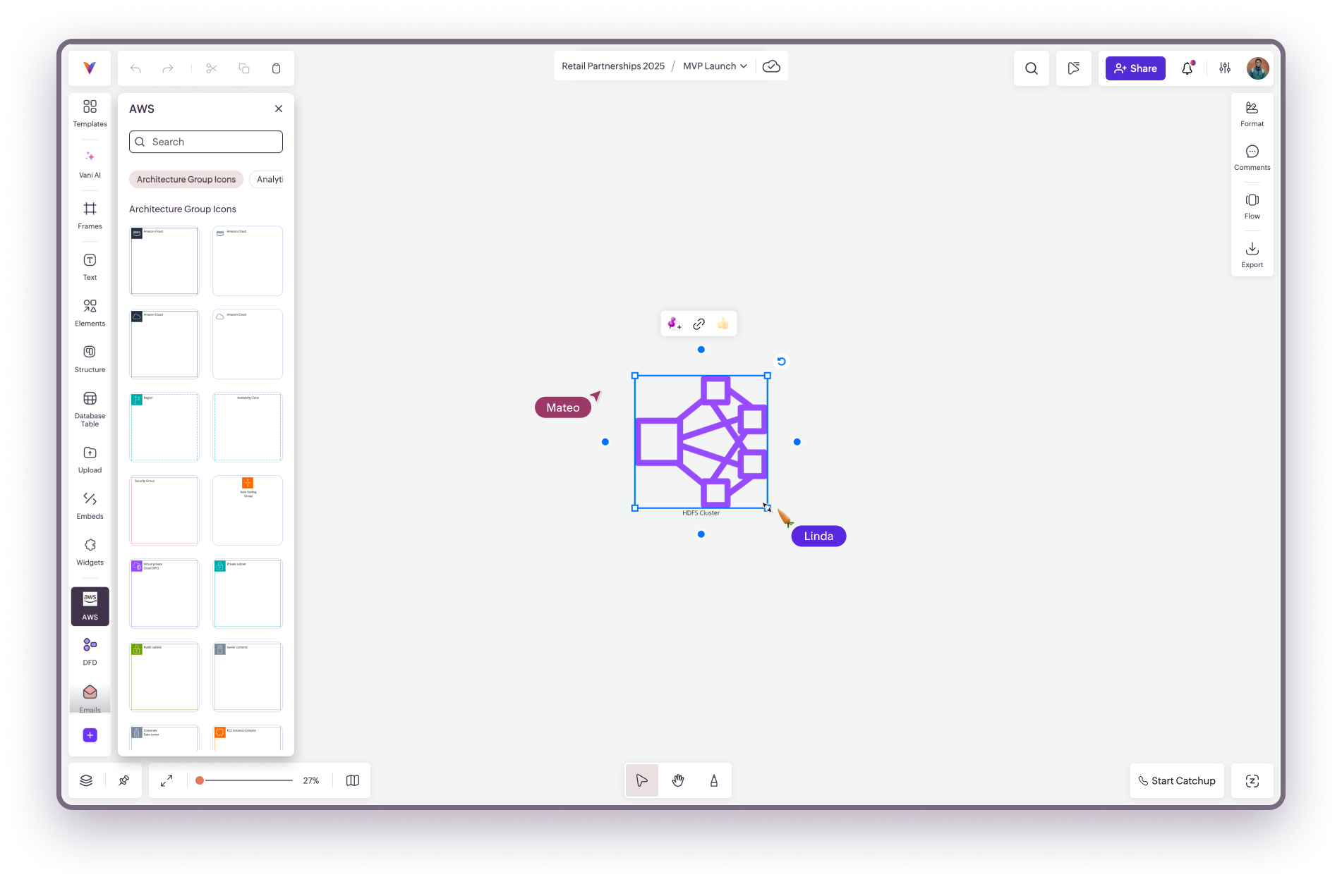This screenshot has width=1342, height=884.
Task: React with the thumbs-up icon
Action: (723, 324)
